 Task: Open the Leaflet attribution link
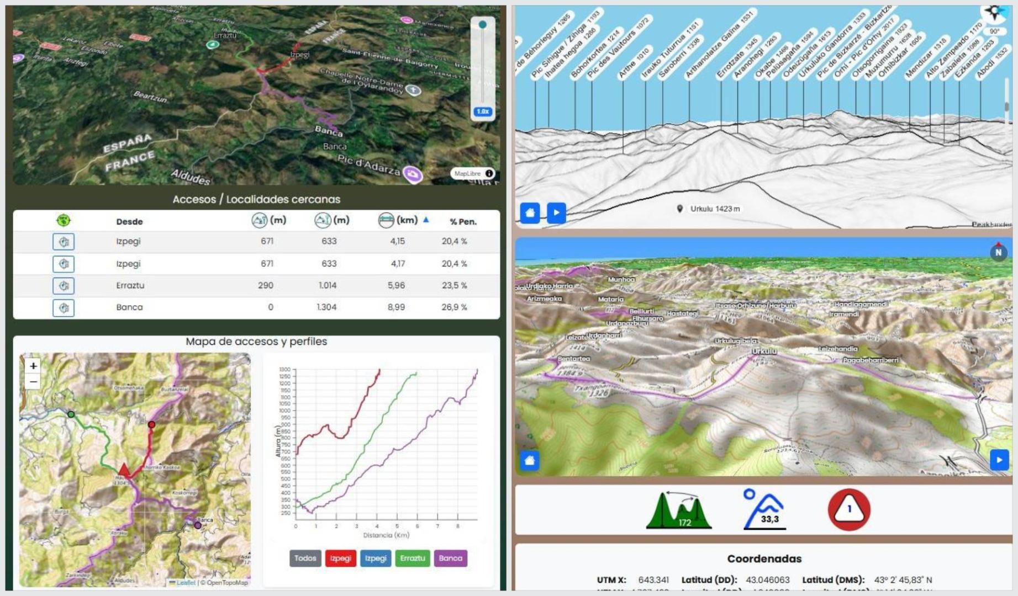coord(186,583)
